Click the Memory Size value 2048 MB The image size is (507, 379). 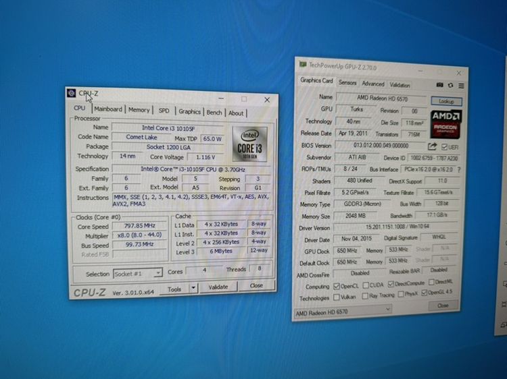[356, 216]
